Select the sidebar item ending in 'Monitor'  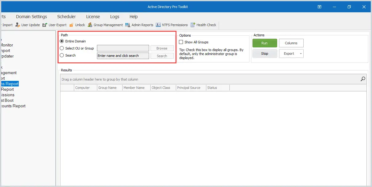[7, 45]
